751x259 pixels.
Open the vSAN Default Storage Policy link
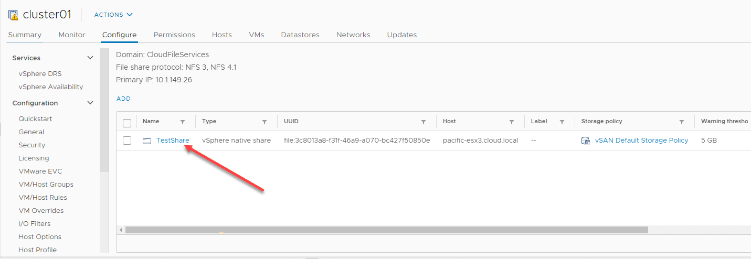[641, 141]
